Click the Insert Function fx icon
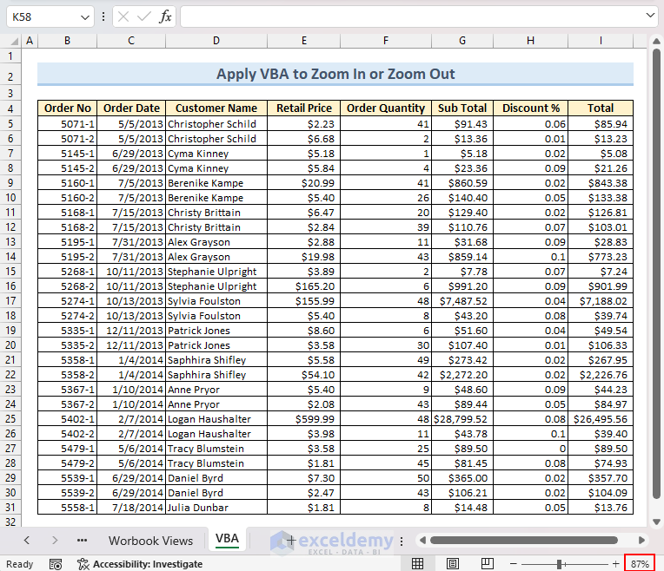This screenshot has height=571, width=664. point(165,16)
